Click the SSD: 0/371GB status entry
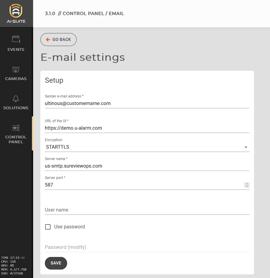 12,273
